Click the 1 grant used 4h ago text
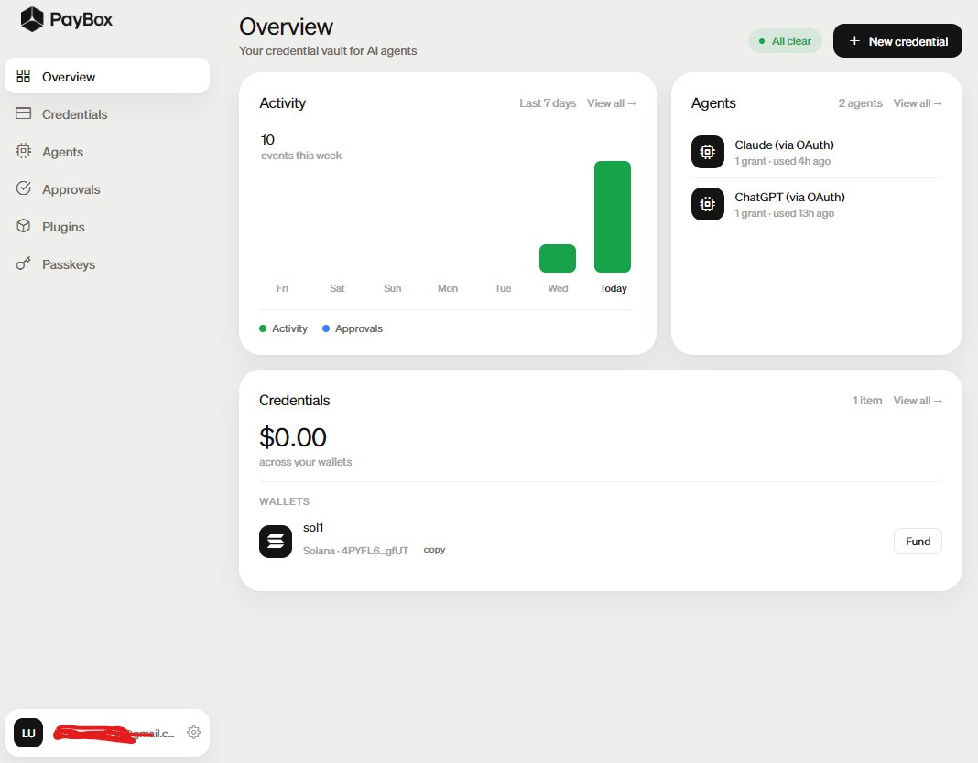The width and height of the screenshot is (978, 763). 782,161
